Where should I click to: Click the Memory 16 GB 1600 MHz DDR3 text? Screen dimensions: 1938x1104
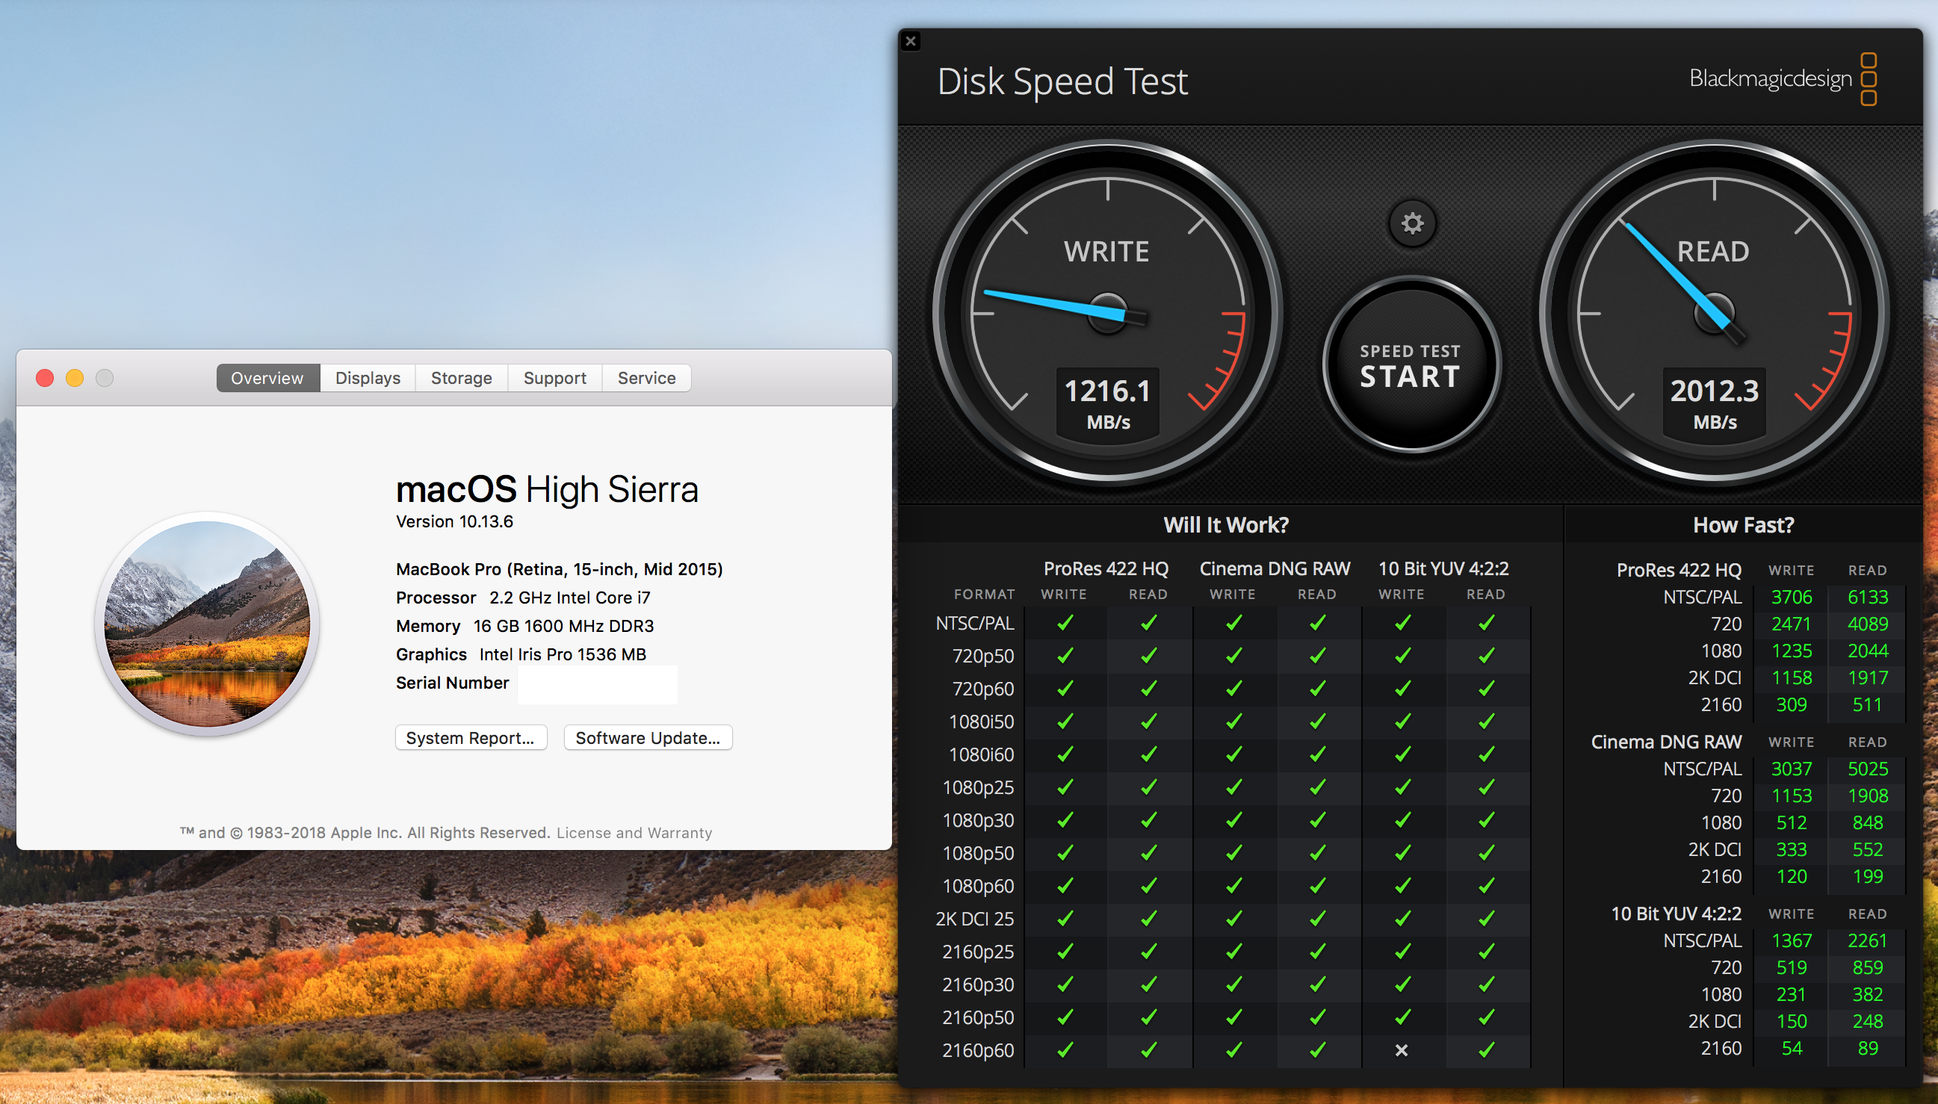click(x=524, y=626)
